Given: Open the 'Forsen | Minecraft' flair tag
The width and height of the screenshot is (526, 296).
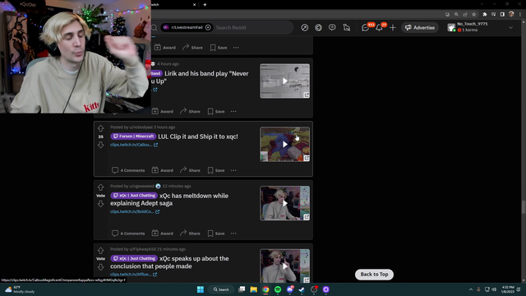Looking at the screenshot, I should point(133,136).
